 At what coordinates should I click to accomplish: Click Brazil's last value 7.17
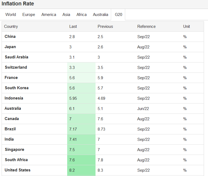73,129
